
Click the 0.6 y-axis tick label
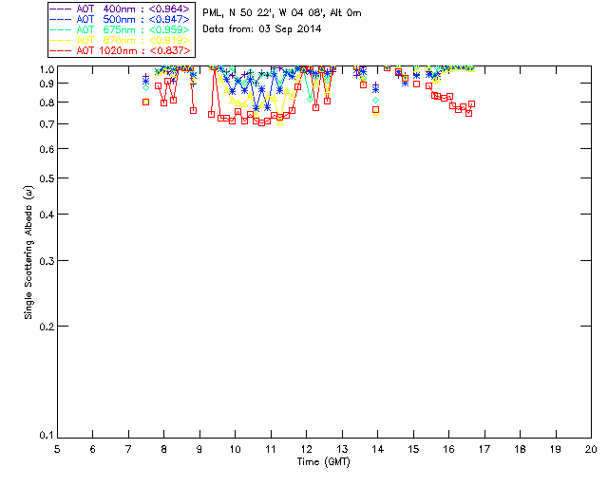coord(47,149)
